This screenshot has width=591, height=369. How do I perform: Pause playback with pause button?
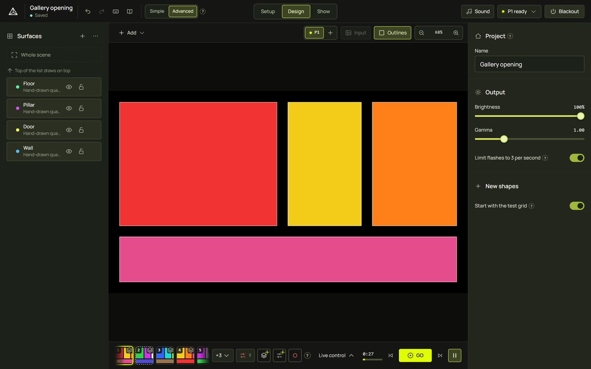coord(455,356)
